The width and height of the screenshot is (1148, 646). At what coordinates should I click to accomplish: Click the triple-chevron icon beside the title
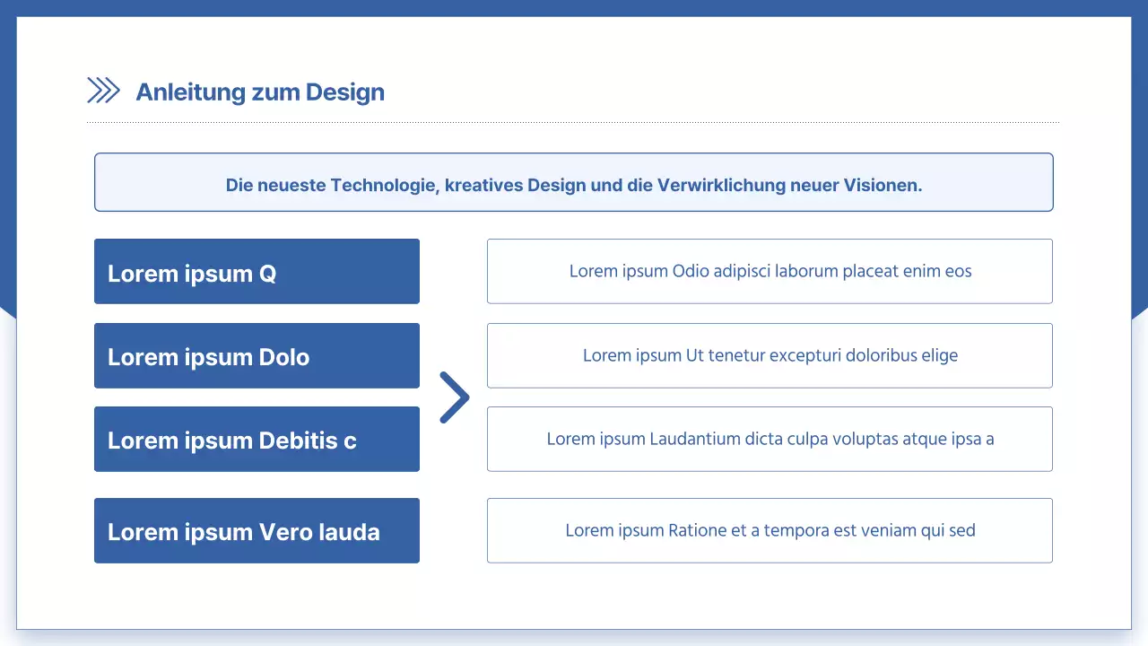point(103,91)
